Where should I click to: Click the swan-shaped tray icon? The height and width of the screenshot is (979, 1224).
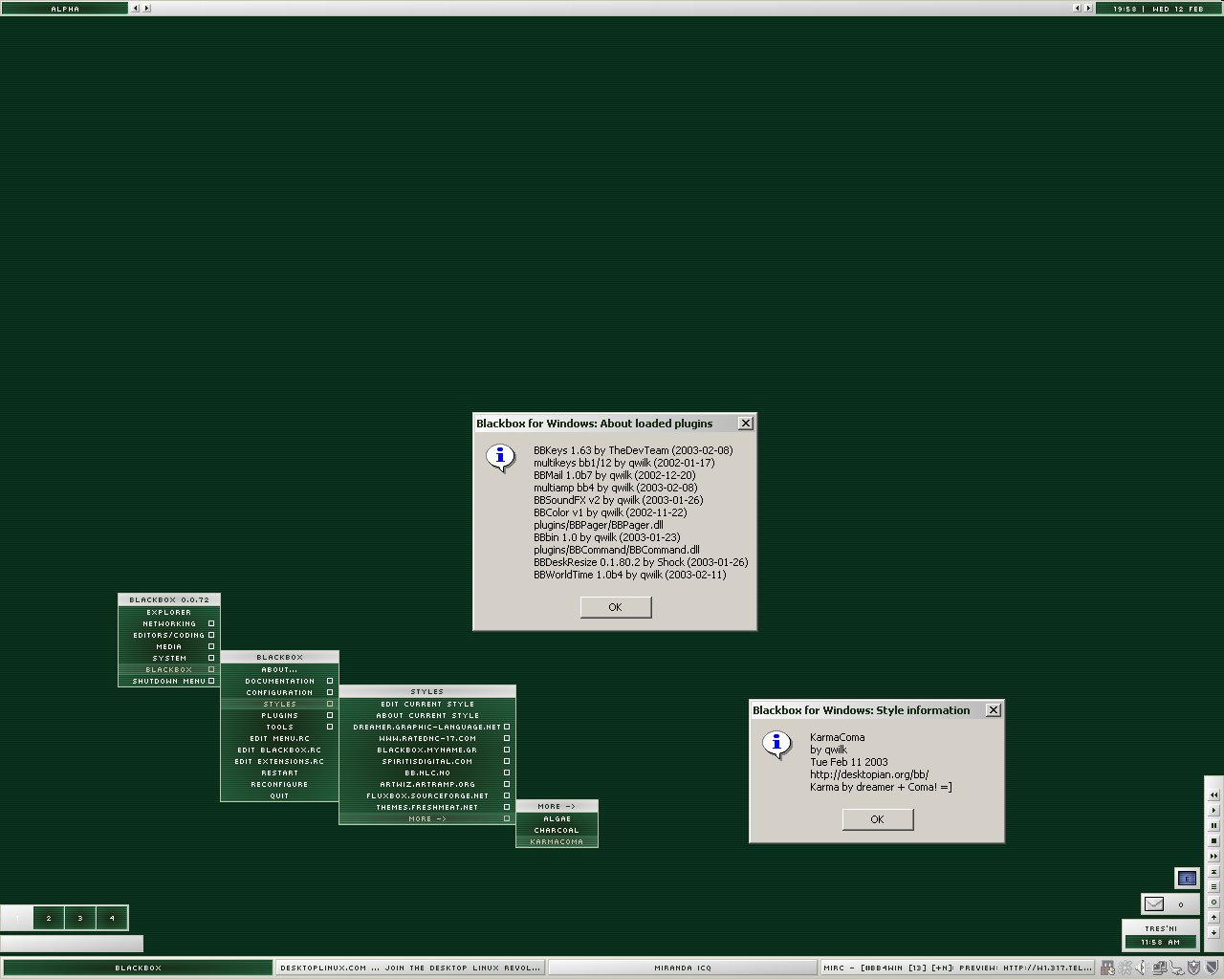(1176, 968)
